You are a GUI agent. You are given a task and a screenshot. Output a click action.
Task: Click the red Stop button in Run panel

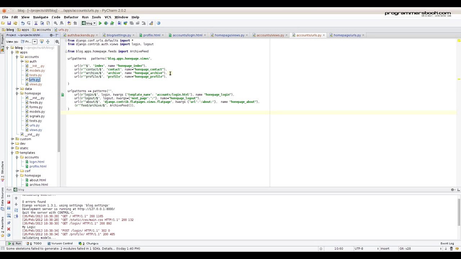(x=9, y=202)
